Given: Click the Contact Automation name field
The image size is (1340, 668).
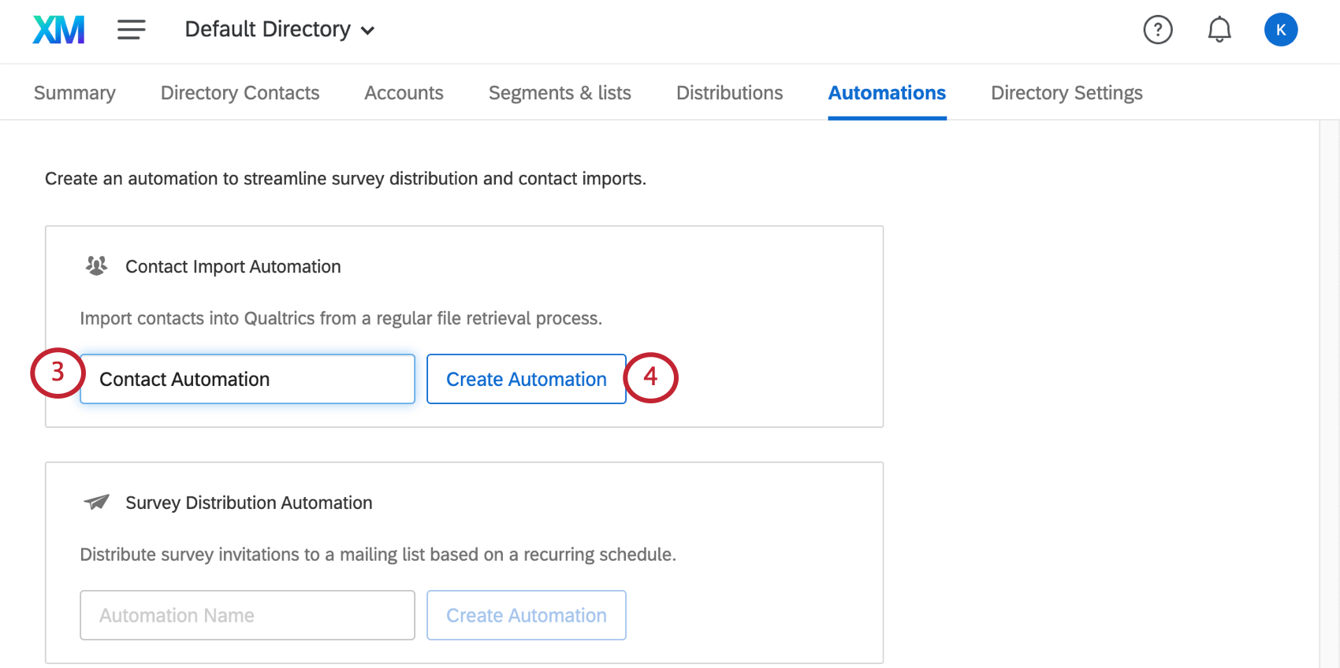Looking at the screenshot, I should [x=248, y=379].
